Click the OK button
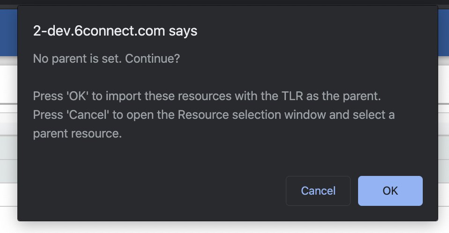 [x=390, y=191]
